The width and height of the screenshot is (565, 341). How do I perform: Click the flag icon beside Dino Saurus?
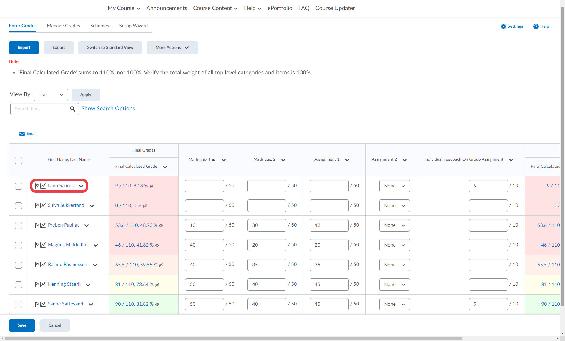click(36, 186)
